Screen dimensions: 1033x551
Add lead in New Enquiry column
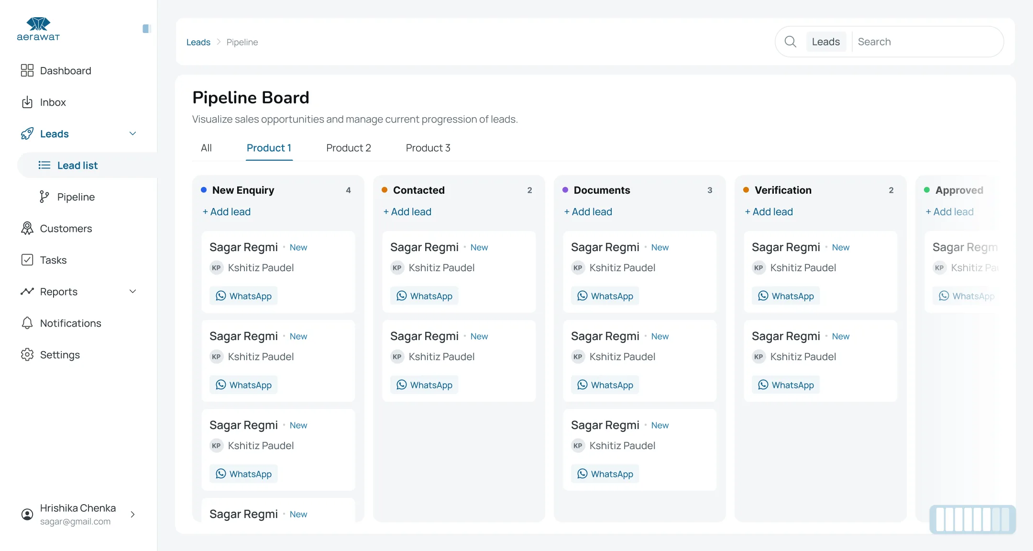click(226, 211)
